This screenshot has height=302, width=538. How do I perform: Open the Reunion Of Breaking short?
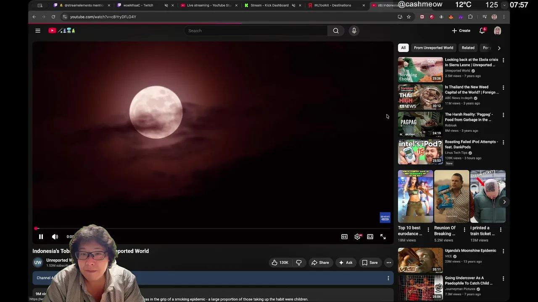click(451, 196)
